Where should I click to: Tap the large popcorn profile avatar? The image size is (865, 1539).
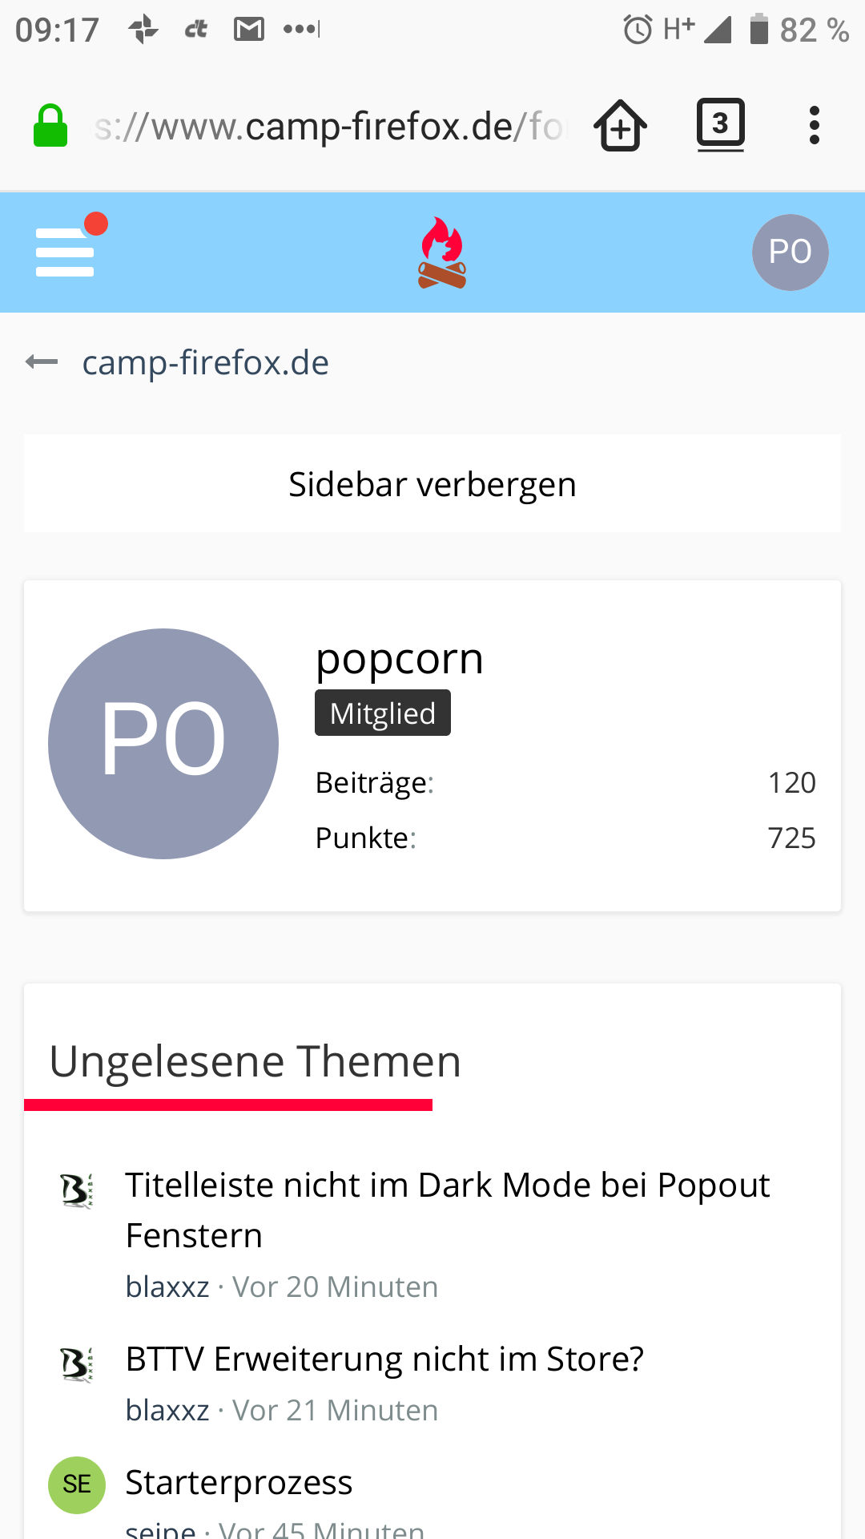pyautogui.click(x=163, y=744)
